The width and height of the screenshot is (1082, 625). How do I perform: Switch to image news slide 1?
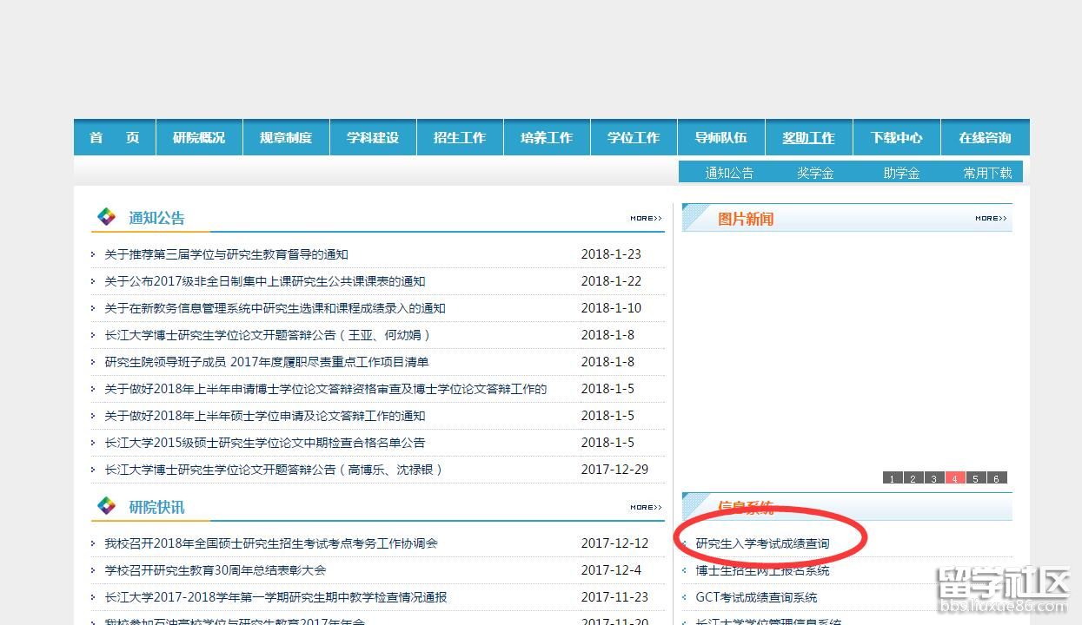pyautogui.click(x=892, y=478)
